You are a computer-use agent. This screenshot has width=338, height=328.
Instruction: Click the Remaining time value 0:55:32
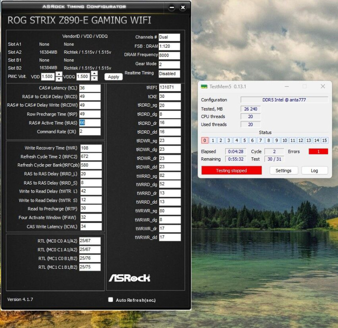point(236,159)
